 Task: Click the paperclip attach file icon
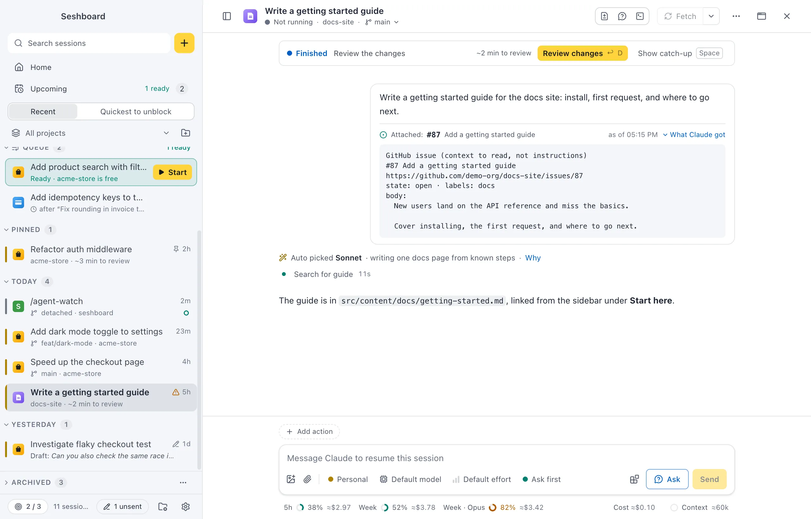[307, 479]
